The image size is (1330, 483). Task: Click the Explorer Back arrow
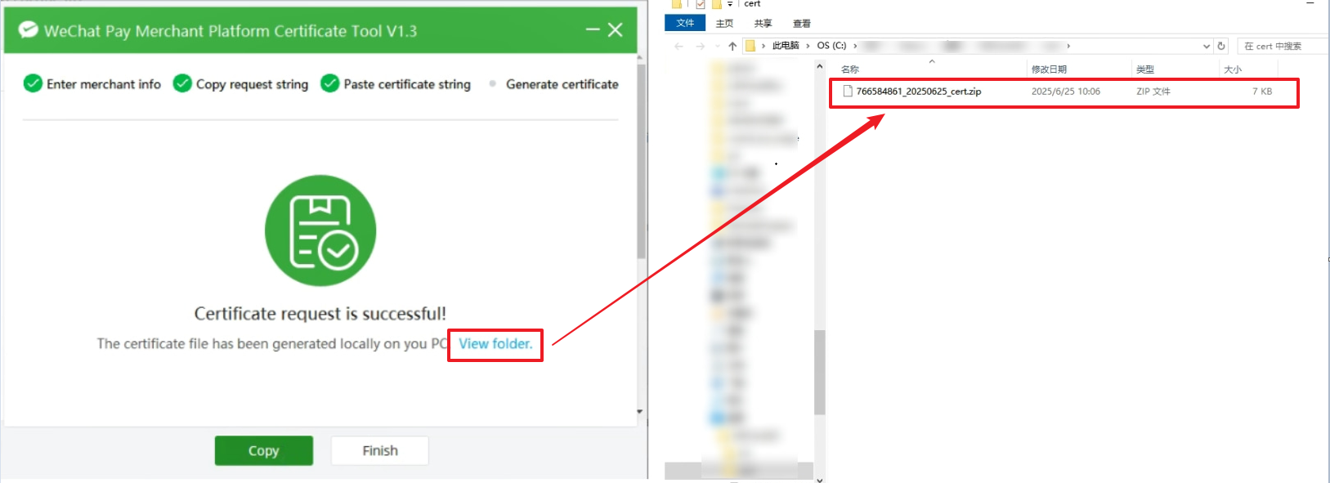tap(678, 46)
